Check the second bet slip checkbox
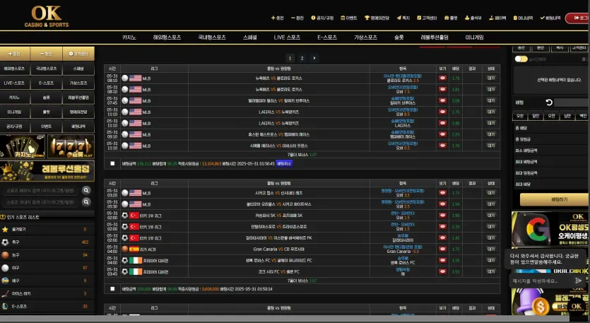The width and height of the screenshot is (590, 323). [112, 289]
